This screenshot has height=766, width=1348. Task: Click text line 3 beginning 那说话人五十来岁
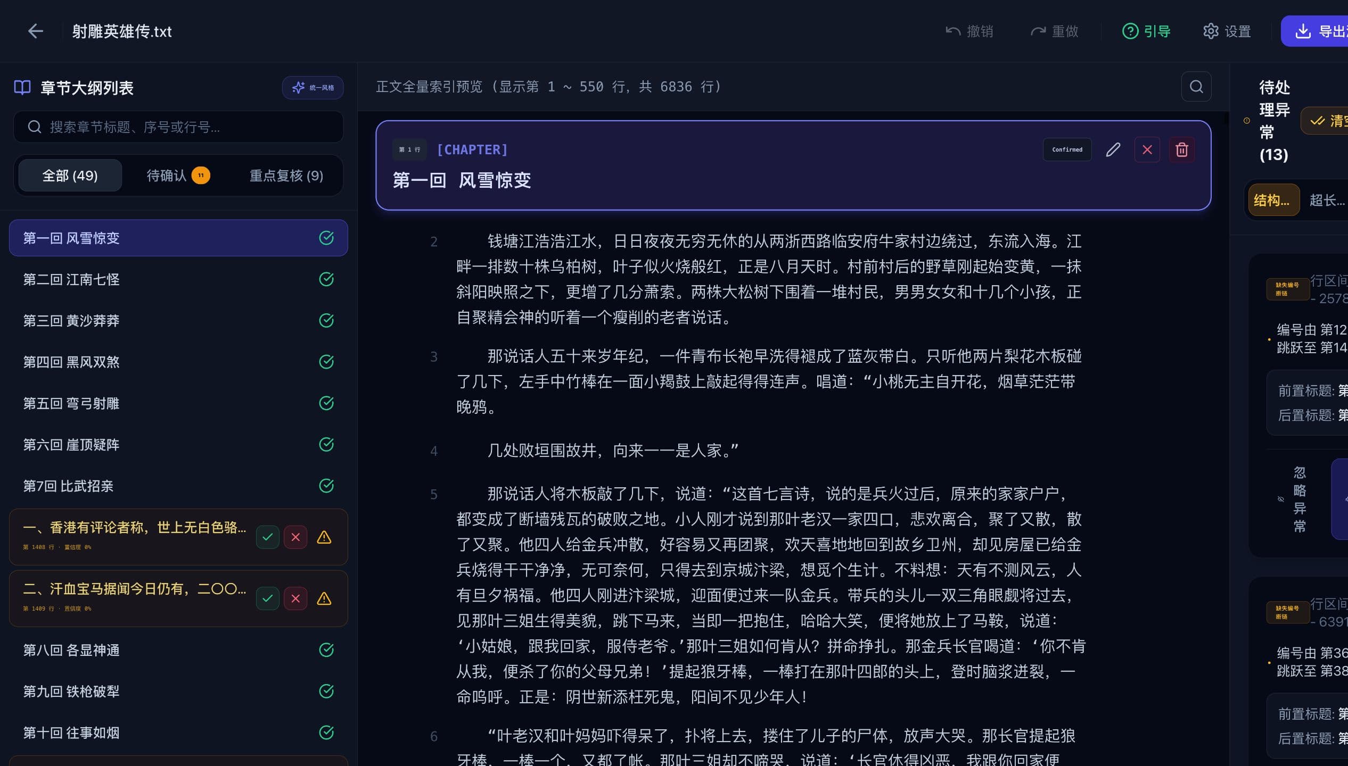tap(769, 381)
